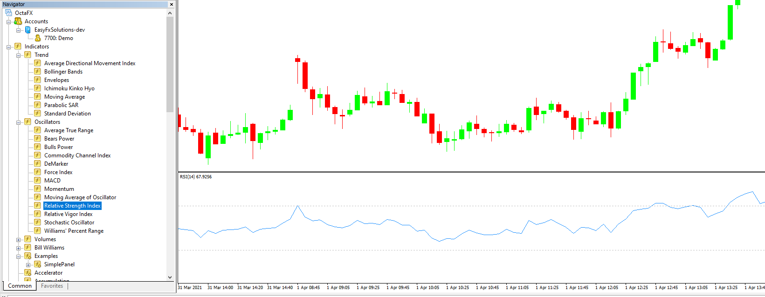Click the Navigator scrollbar up arrow
The height and width of the screenshot is (297, 765).
[x=170, y=13]
